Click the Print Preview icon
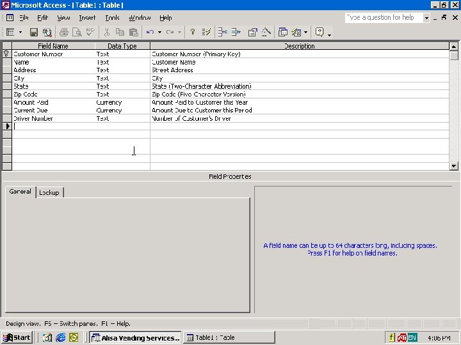 point(77,32)
